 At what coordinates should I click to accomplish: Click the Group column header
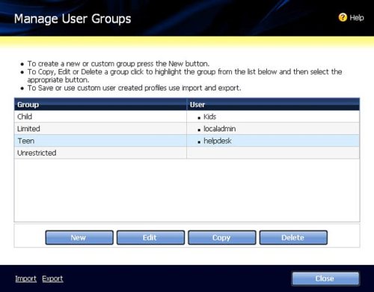100,104
